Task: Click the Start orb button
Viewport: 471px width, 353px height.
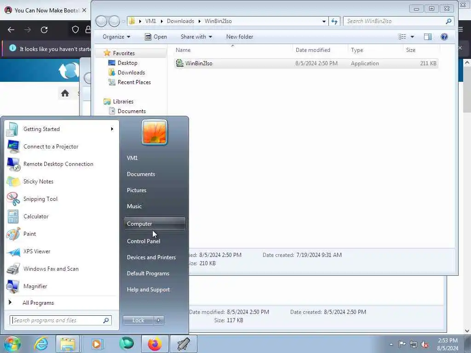Action: [12, 344]
